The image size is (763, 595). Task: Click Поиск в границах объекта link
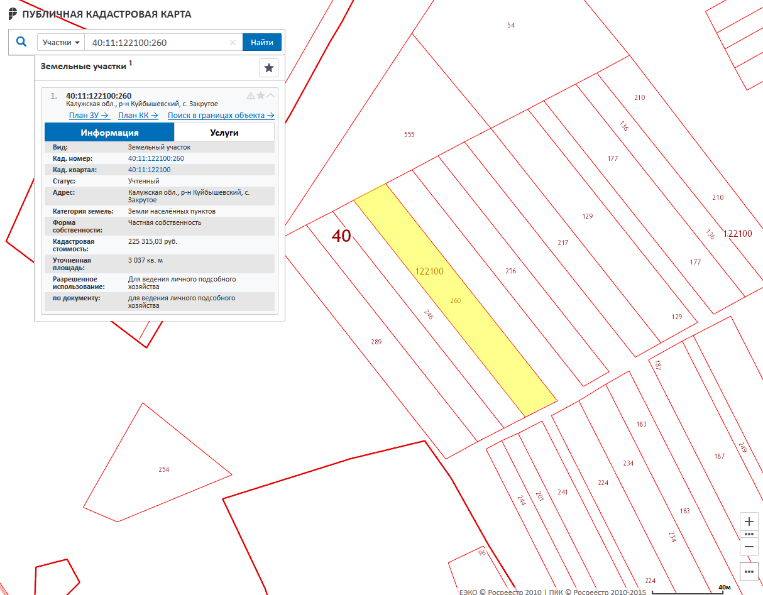click(221, 116)
